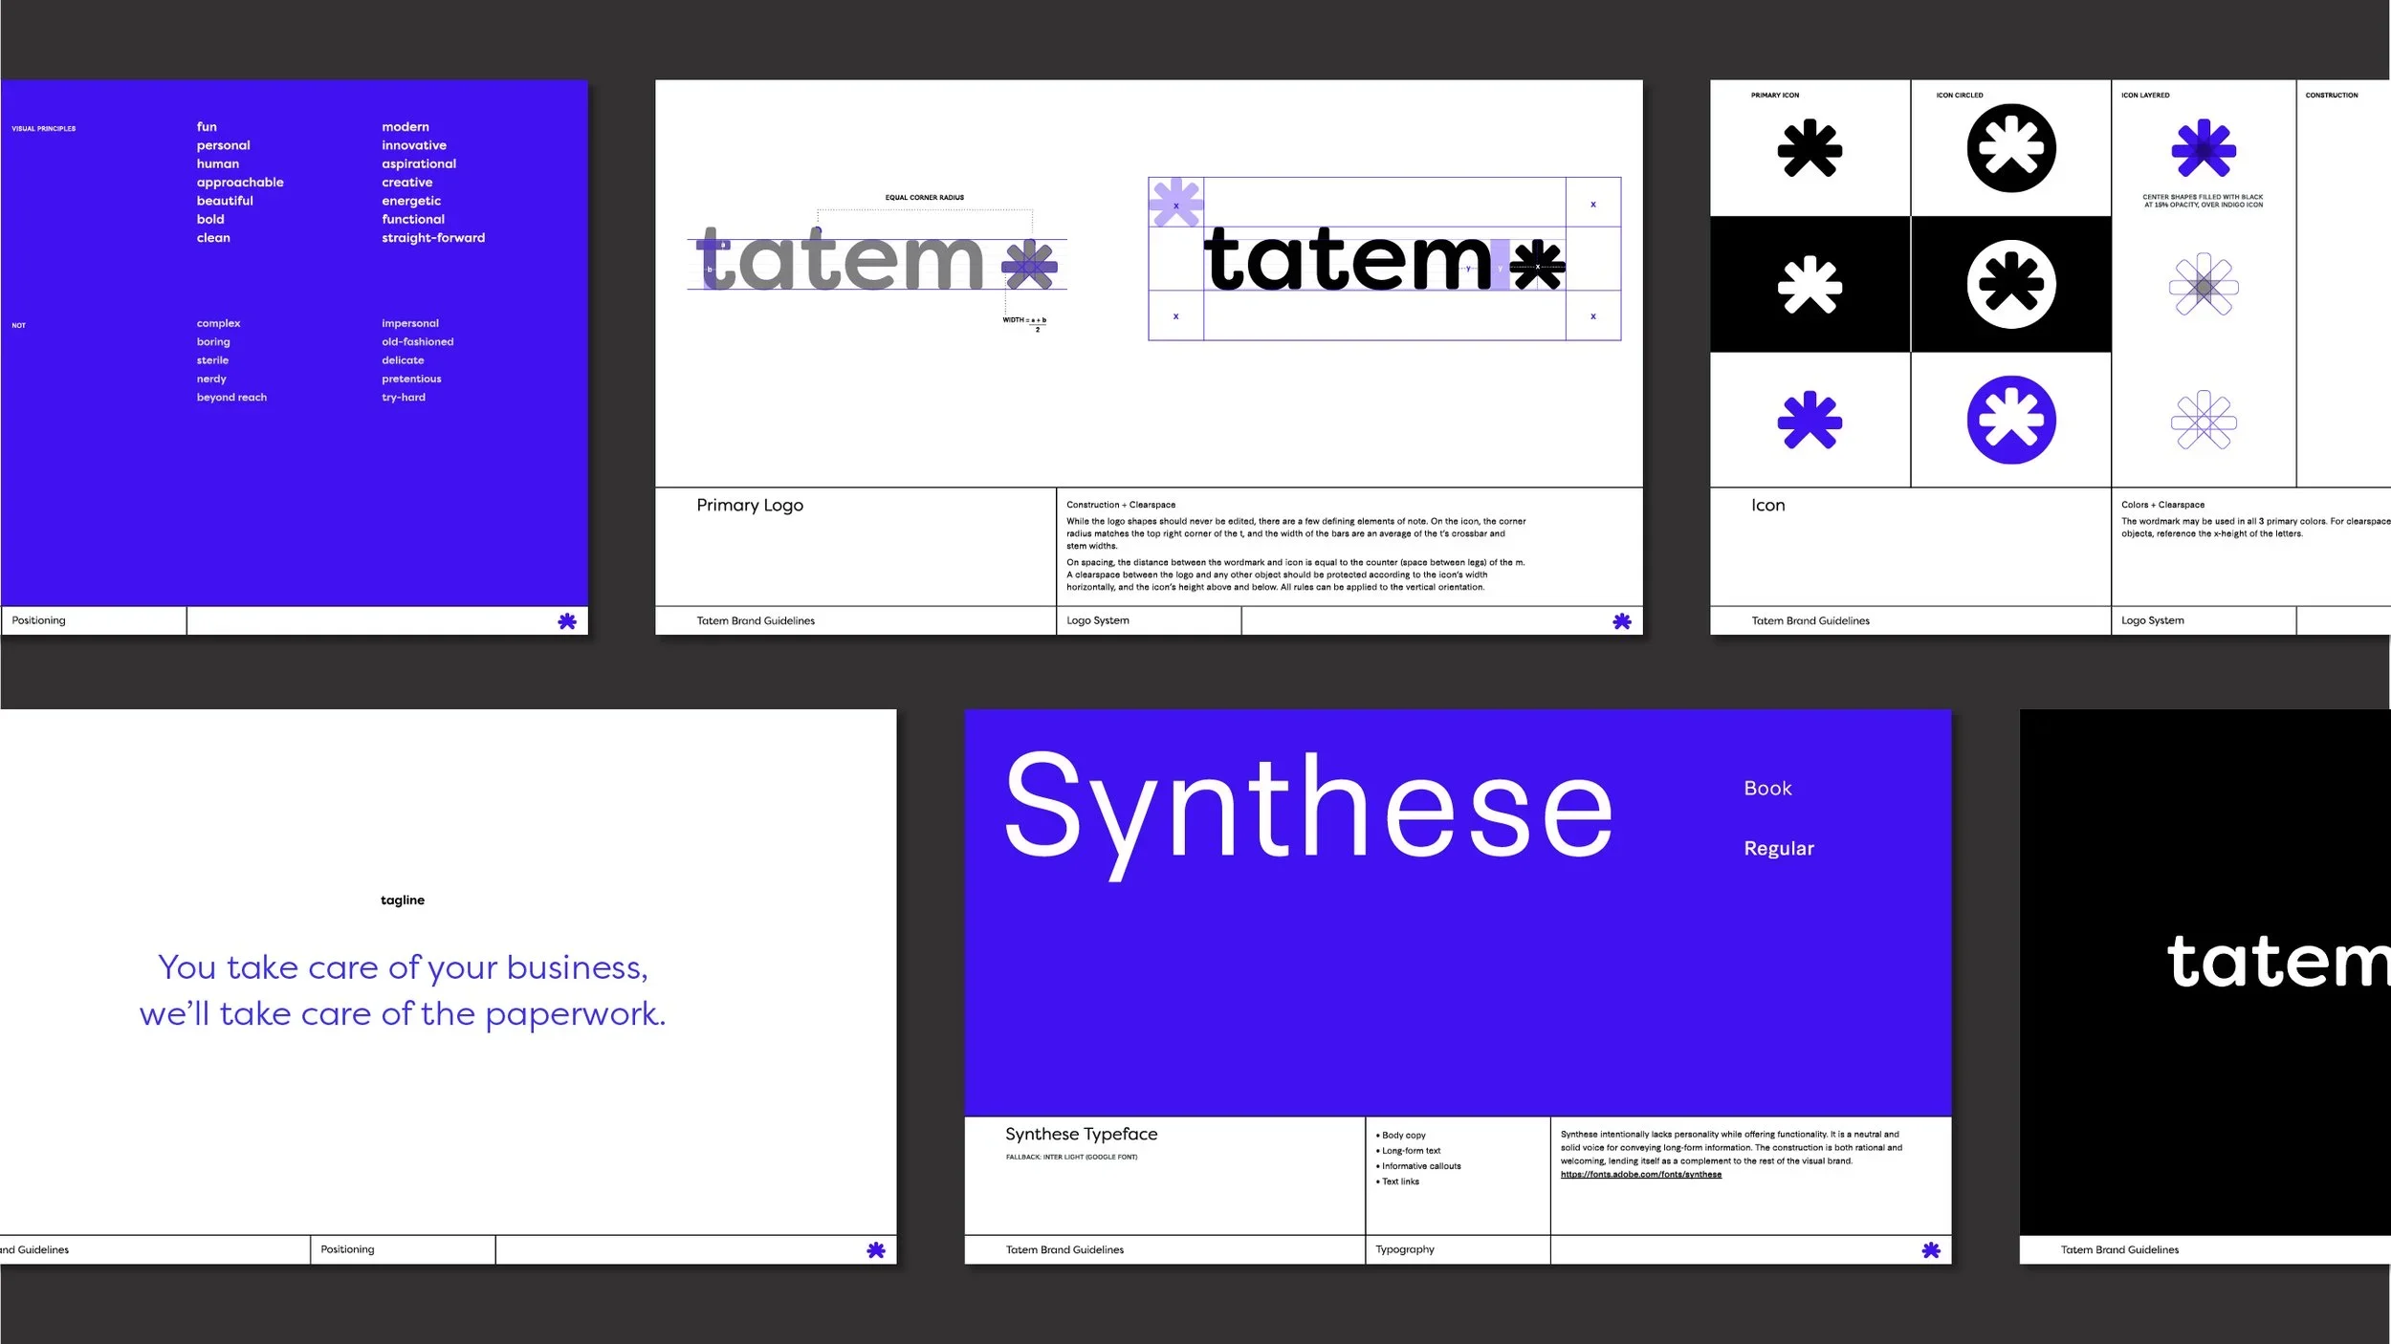The height and width of the screenshot is (1344, 2391).
Task: Click the WIDTH formula annotation
Action: point(1024,323)
